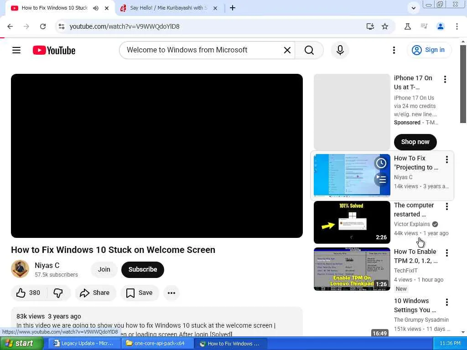Open the How To Fix Projecting thumbnail

[x=352, y=175]
